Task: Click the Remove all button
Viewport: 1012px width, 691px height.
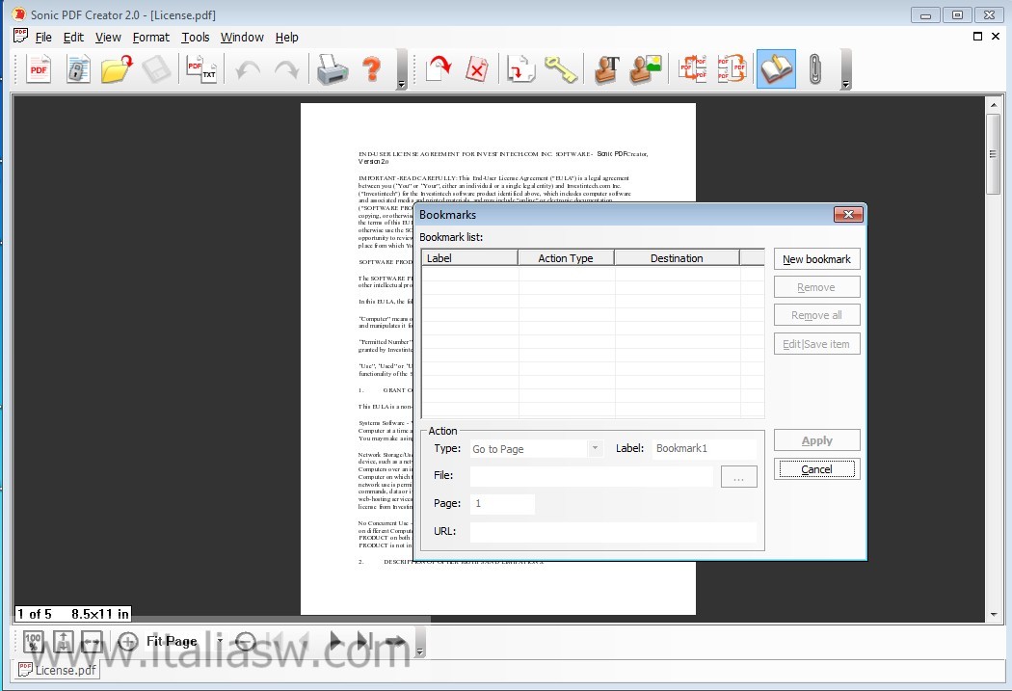Action: click(x=816, y=315)
